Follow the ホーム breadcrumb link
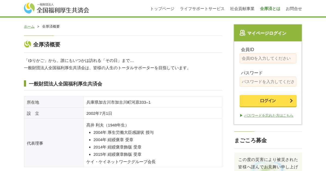 click(29, 26)
